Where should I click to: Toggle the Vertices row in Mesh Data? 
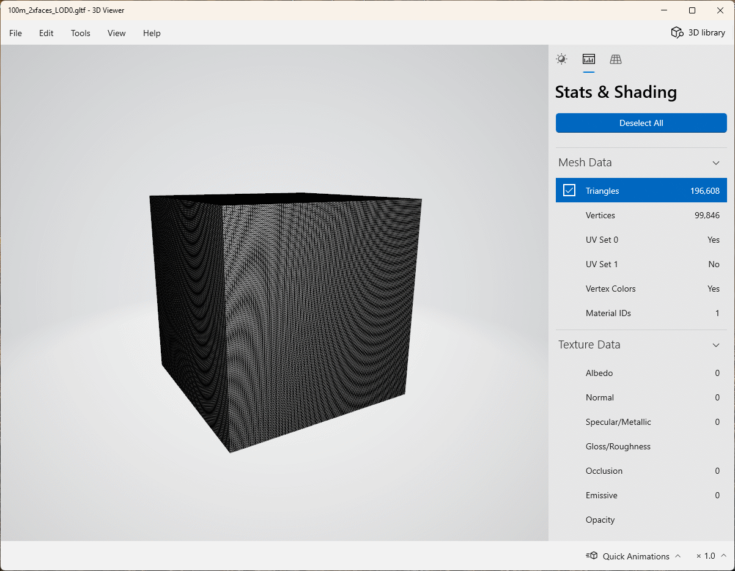(x=641, y=215)
